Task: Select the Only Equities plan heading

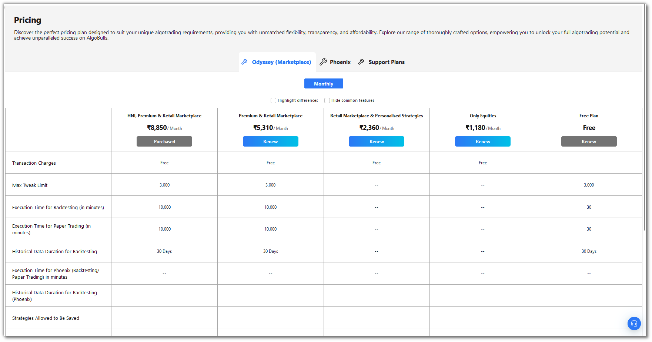Action: [483, 116]
